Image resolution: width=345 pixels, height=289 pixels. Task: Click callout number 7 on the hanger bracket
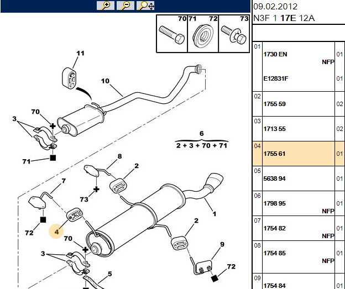pyautogui.click(x=64, y=181)
